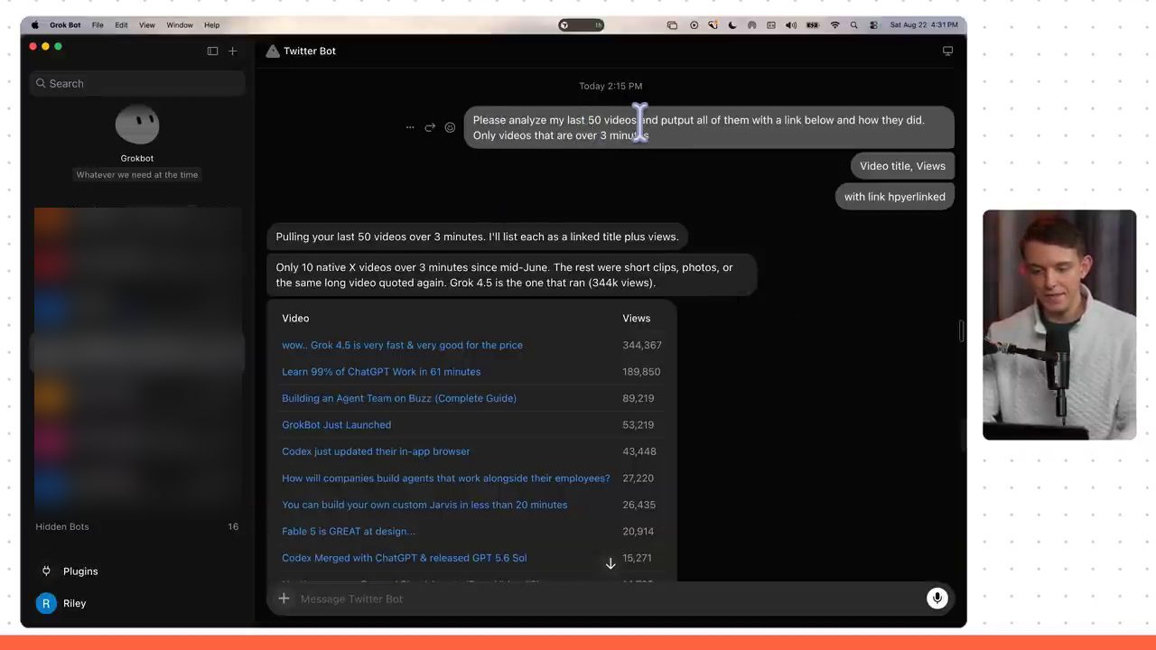
Task: Open macOS Spotlight search
Action: tap(853, 25)
